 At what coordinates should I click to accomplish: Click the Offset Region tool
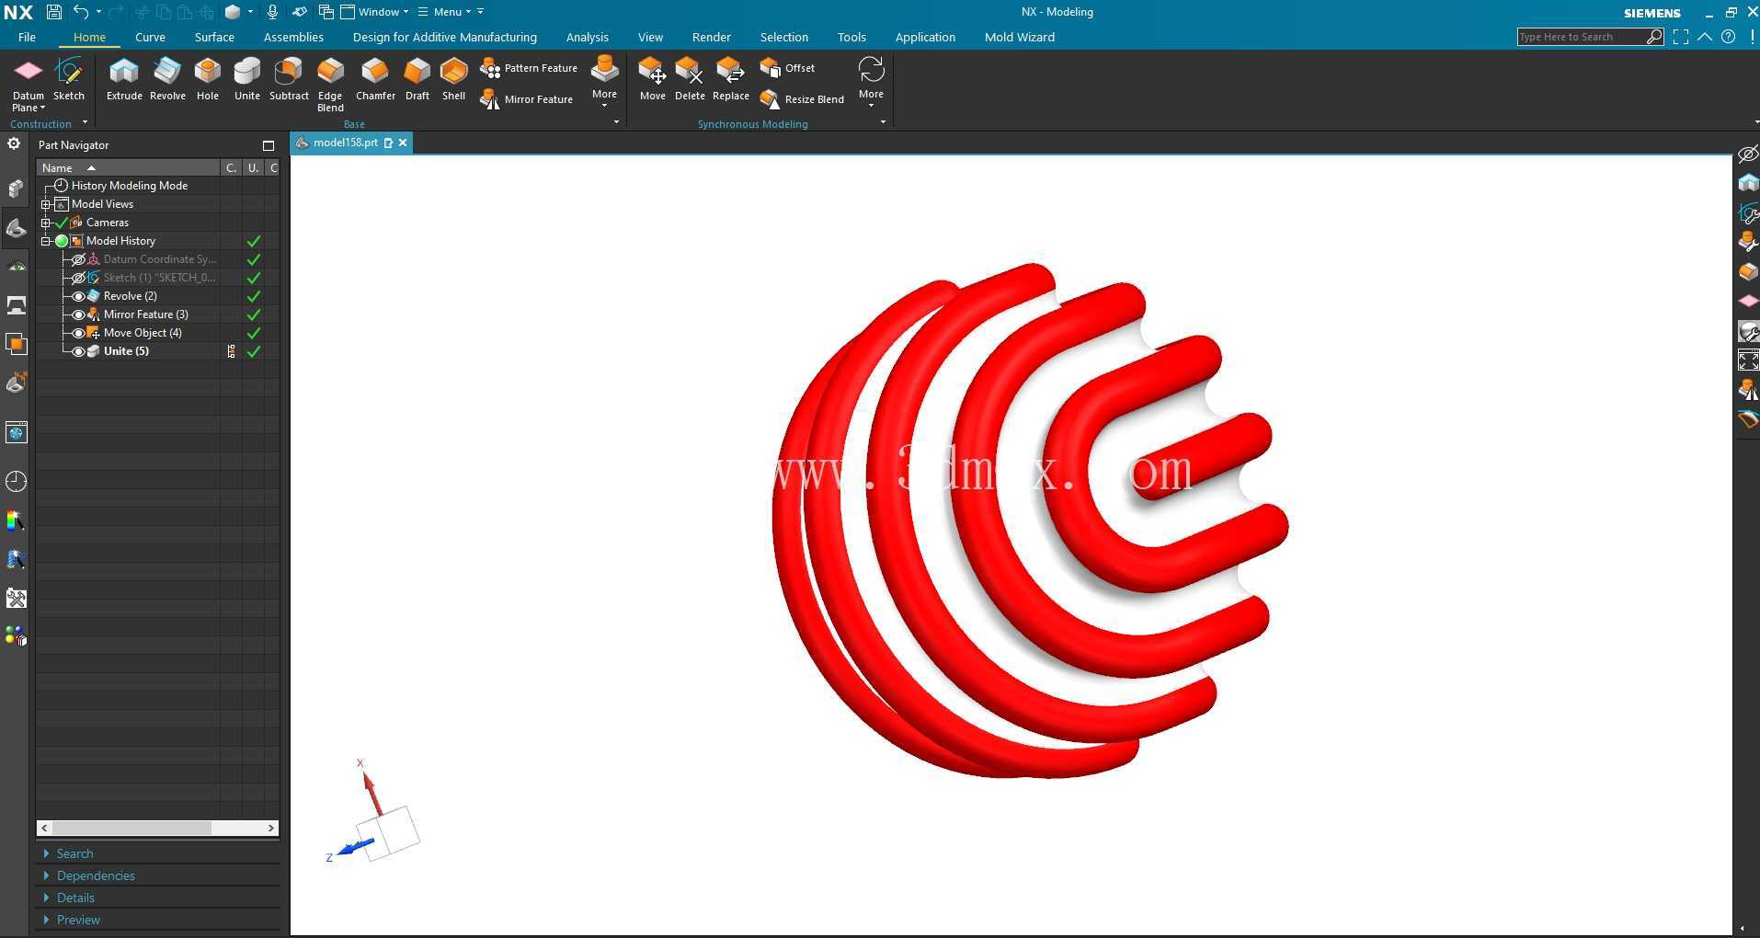(x=788, y=68)
